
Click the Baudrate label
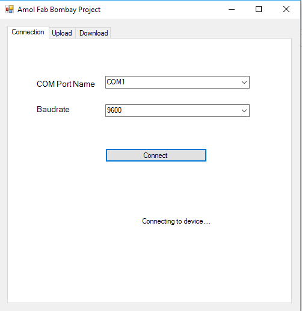click(x=53, y=109)
